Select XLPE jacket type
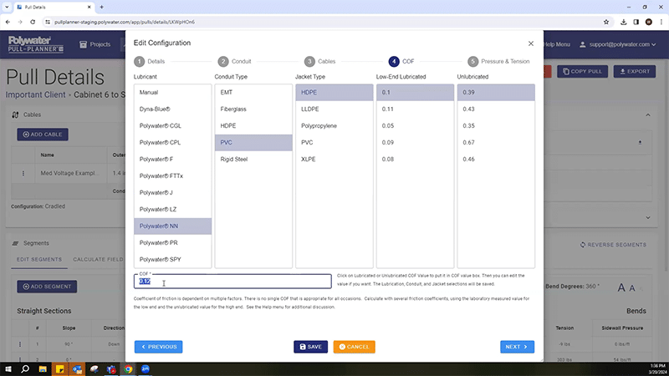The width and height of the screenshot is (669, 376). (x=334, y=159)
